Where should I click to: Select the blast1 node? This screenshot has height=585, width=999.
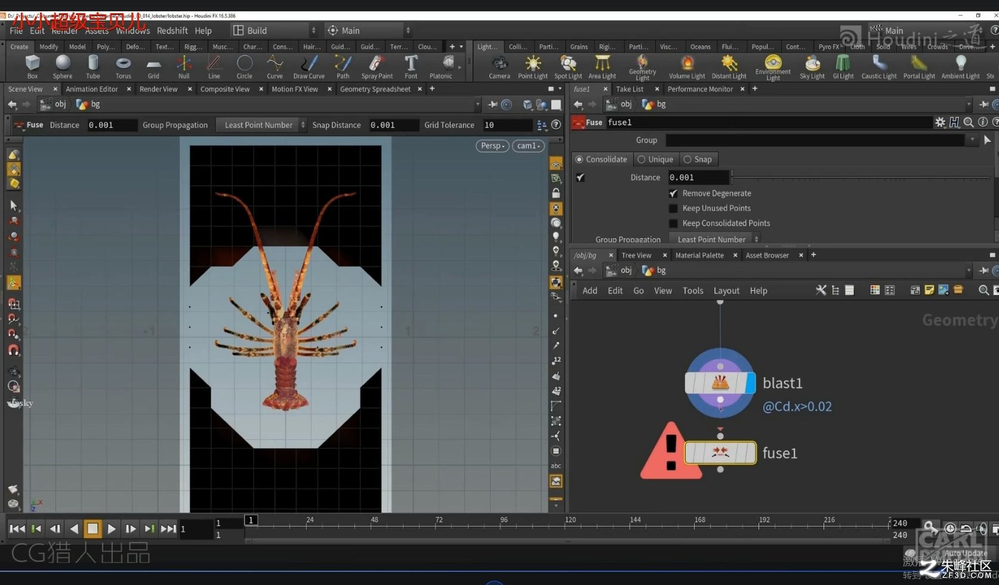(x=720, y=383)
